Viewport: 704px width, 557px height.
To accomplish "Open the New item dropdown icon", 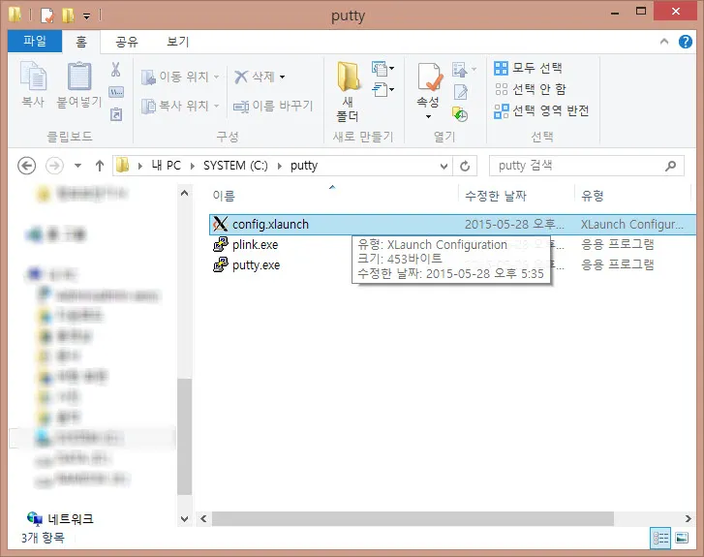I will pos(383,68).
